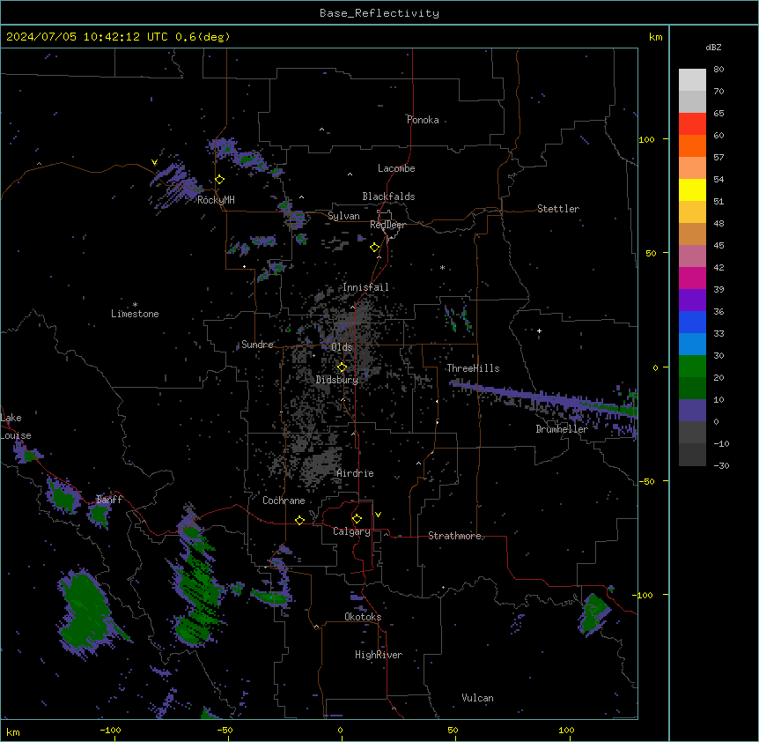The image size is (759, 742).
Task: Select the pink 45-42 dBZ legend swatch
Action: coord(692,256)
